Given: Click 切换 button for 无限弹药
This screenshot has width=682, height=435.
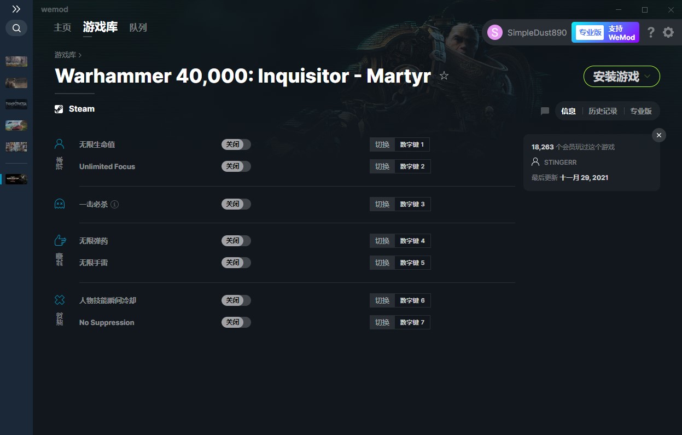Looking at the screenshot, I should 382,241.
